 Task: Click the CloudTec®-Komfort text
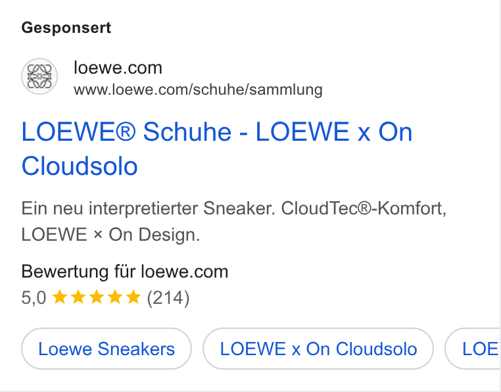click(364, 208)
